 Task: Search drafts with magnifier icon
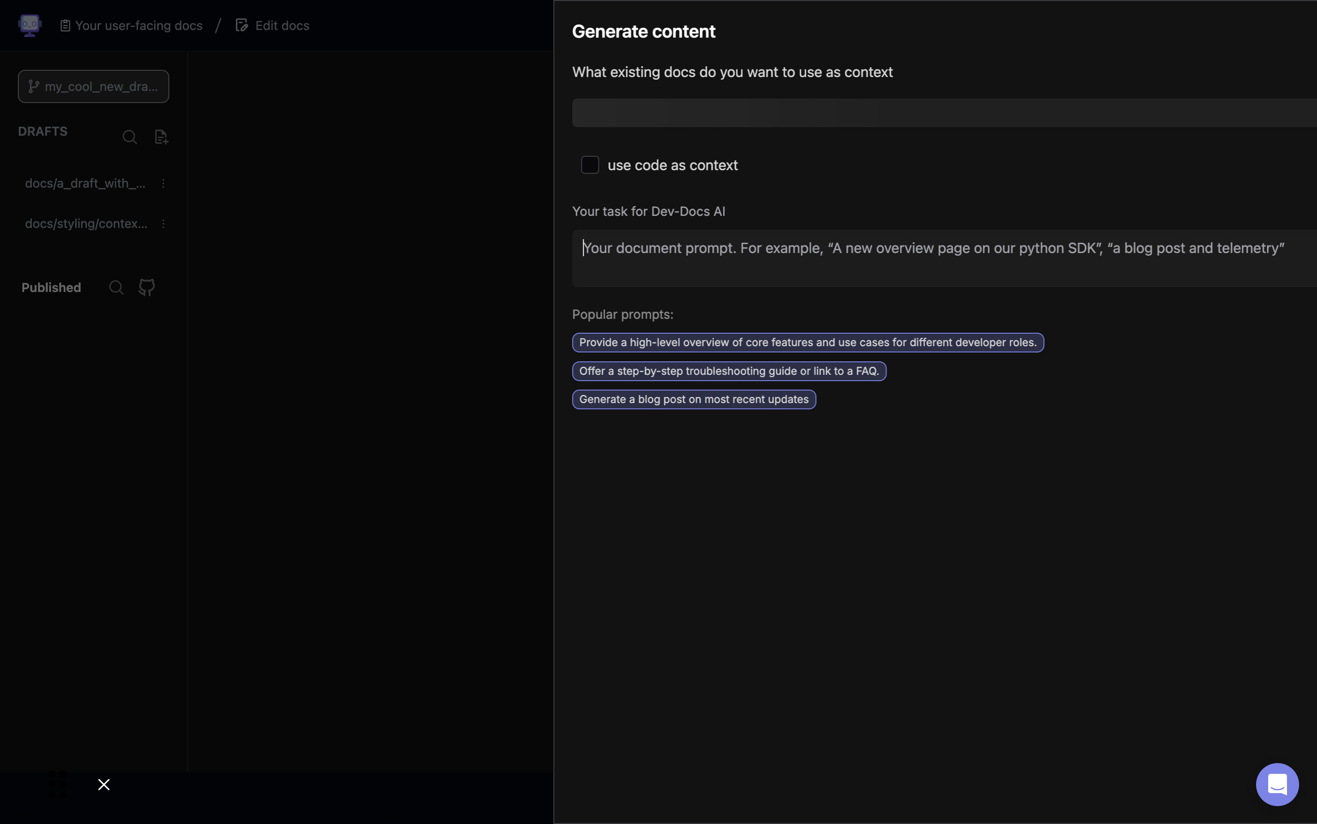click(130, 137)
